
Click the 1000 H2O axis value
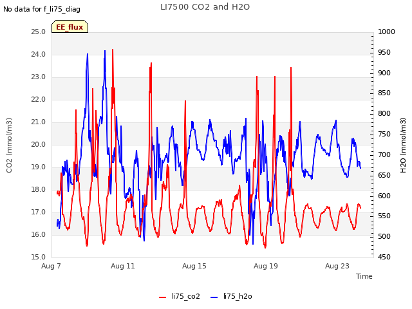point(386,32)
